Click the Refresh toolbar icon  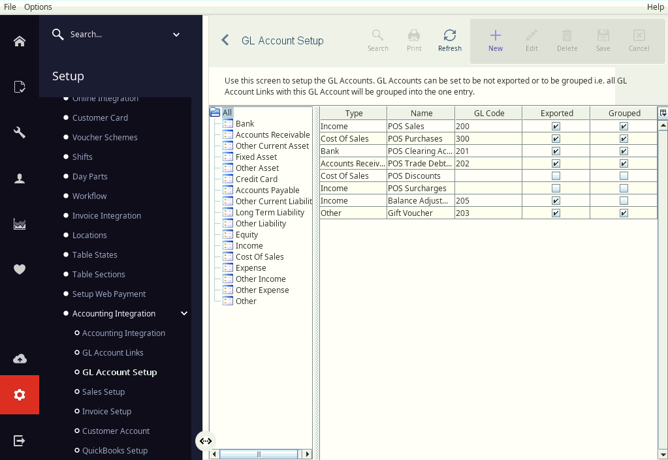(449, 40)
